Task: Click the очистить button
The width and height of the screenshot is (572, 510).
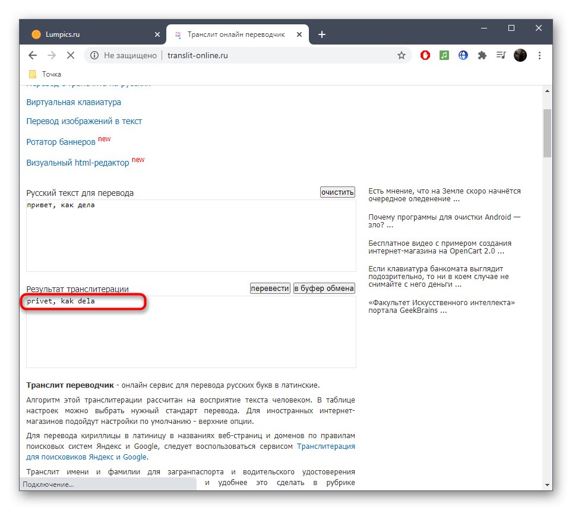Action: tap(337, 192)
